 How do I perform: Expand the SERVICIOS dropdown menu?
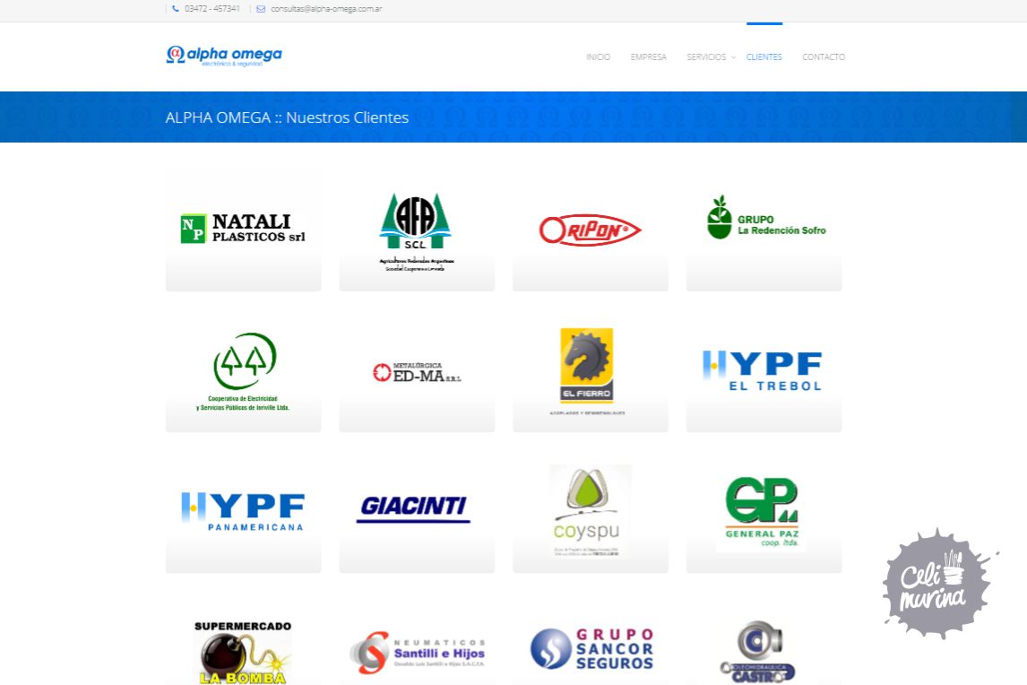pos(707,57)
